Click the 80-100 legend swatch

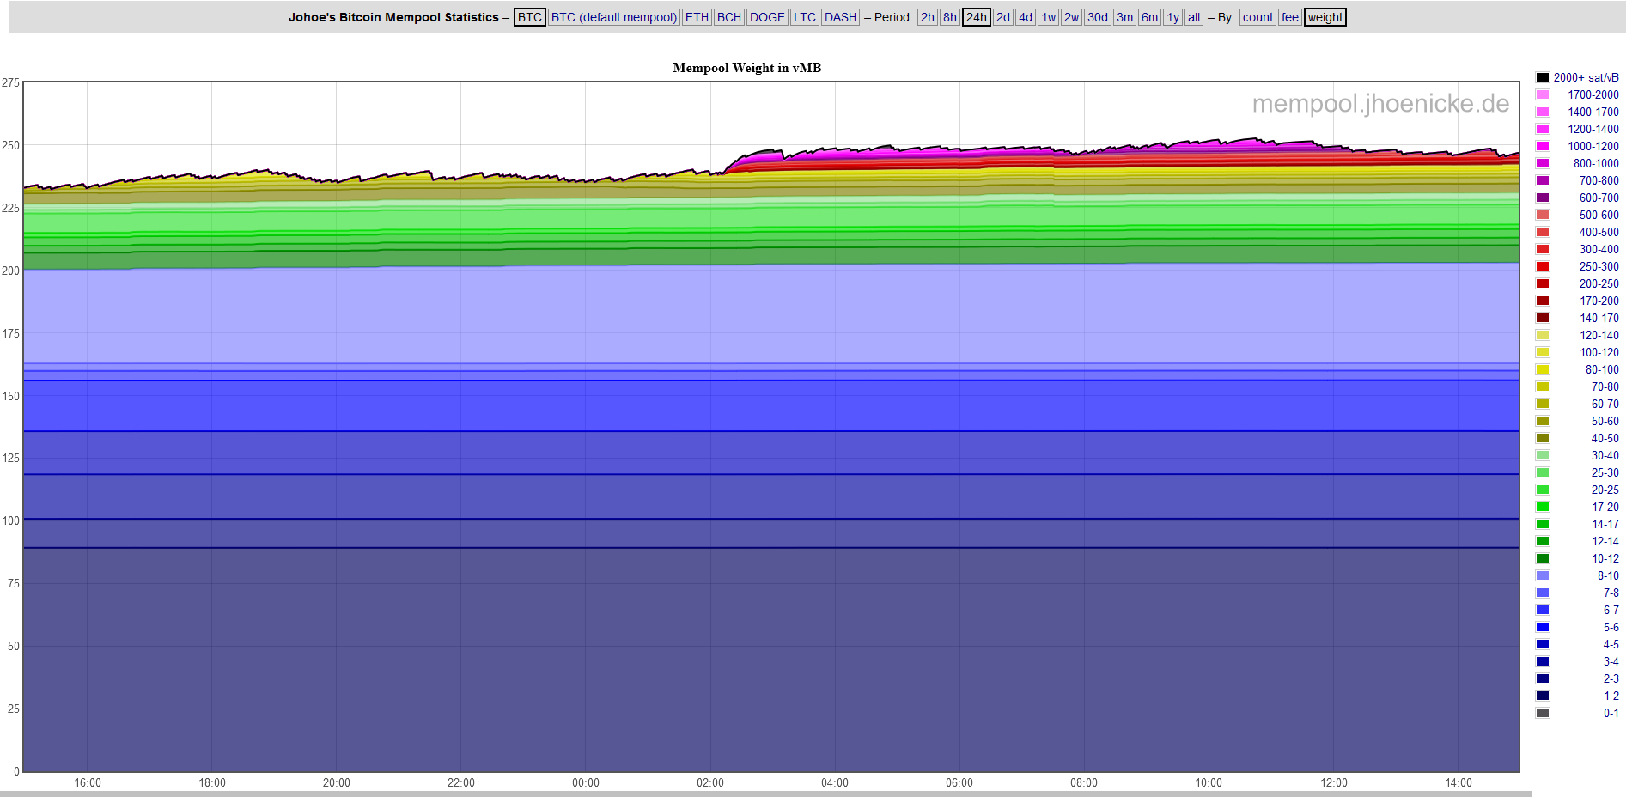pos(1543,369)
